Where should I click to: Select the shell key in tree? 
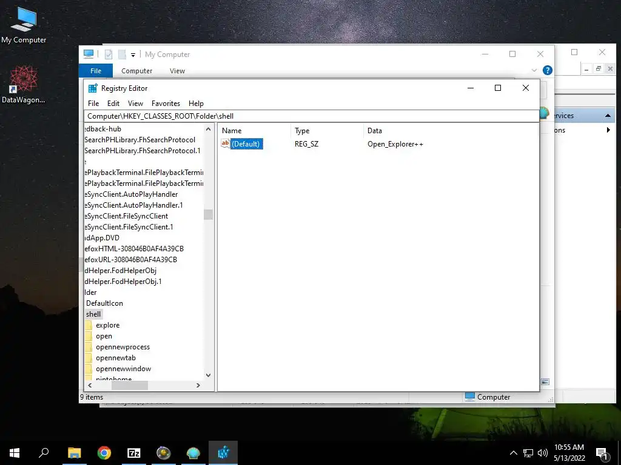93,314
